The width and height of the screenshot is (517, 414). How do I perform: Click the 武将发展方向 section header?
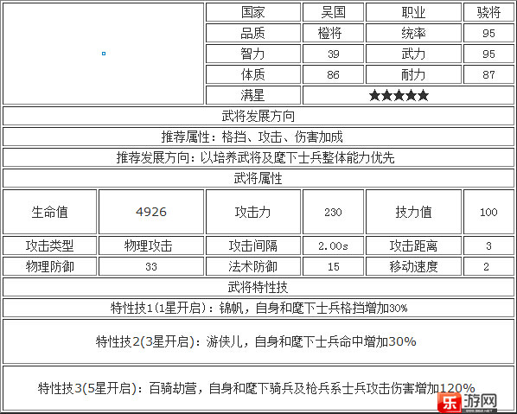pyautogui.click(x=258, y=116)
